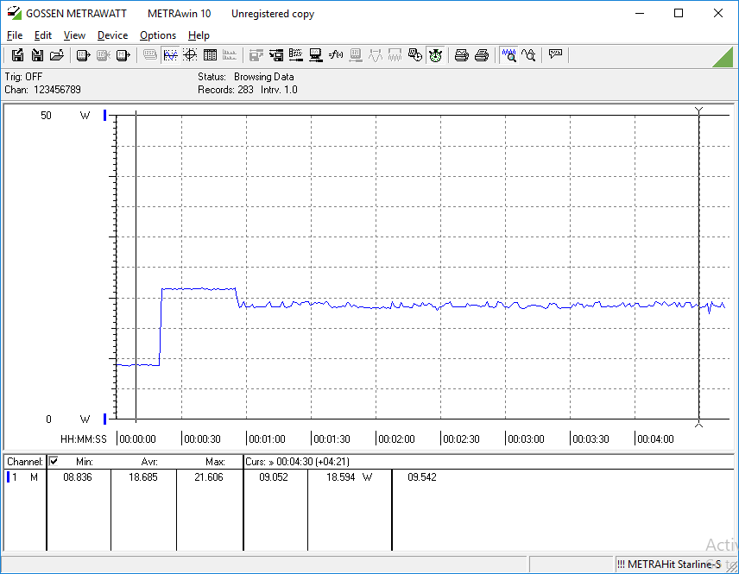Open the Help menu
Viewport: 739px width, 574px height.
[199, 35]
